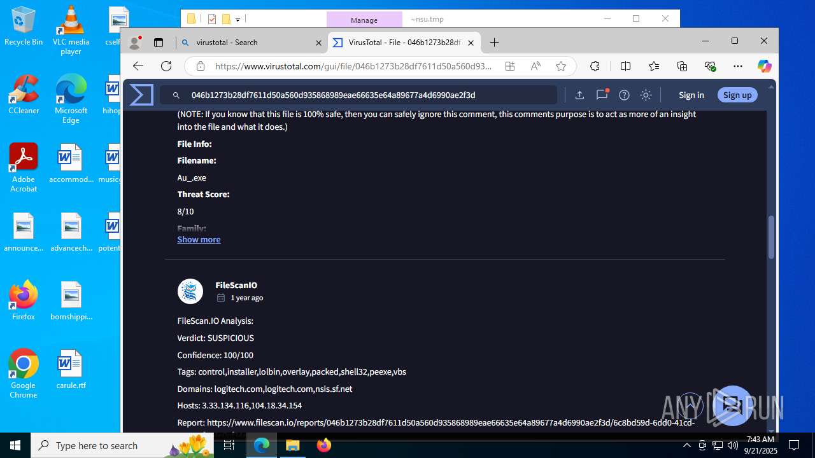Image resolution: width=815 pixels, height=458 pixels.
Task: Click the text "Hosts: 3.33.134.116,104.18.34.154"
Action: click(239, 405)
